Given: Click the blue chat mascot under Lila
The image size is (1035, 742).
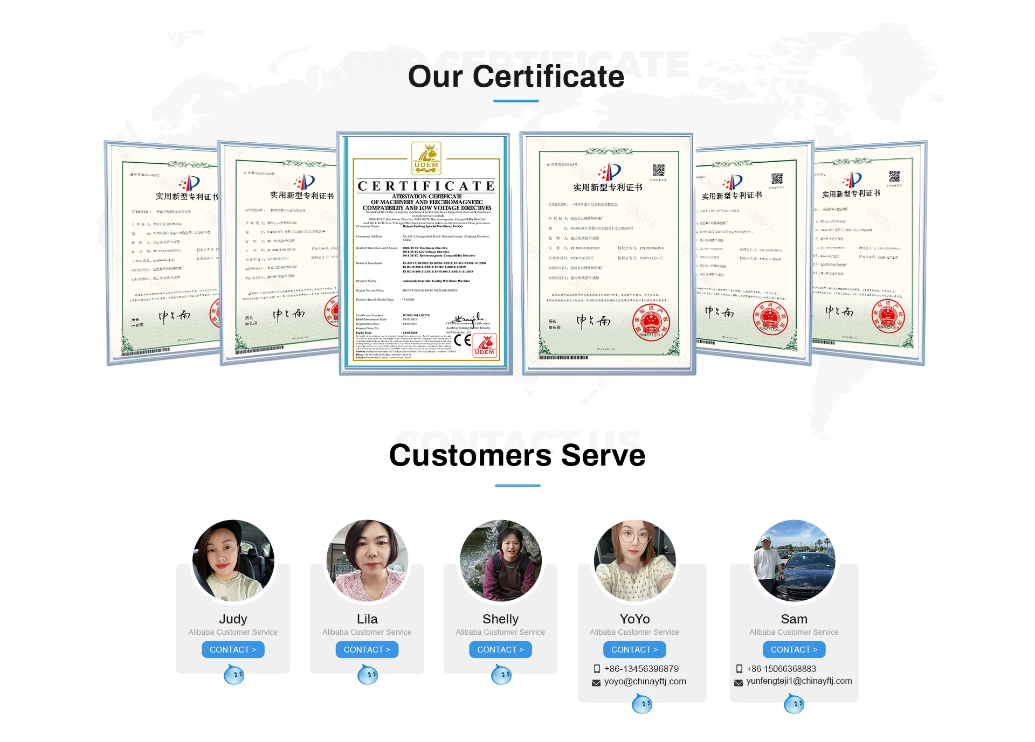Looking at the screenshot, I should pyautogui.click(x=368, y=675).
